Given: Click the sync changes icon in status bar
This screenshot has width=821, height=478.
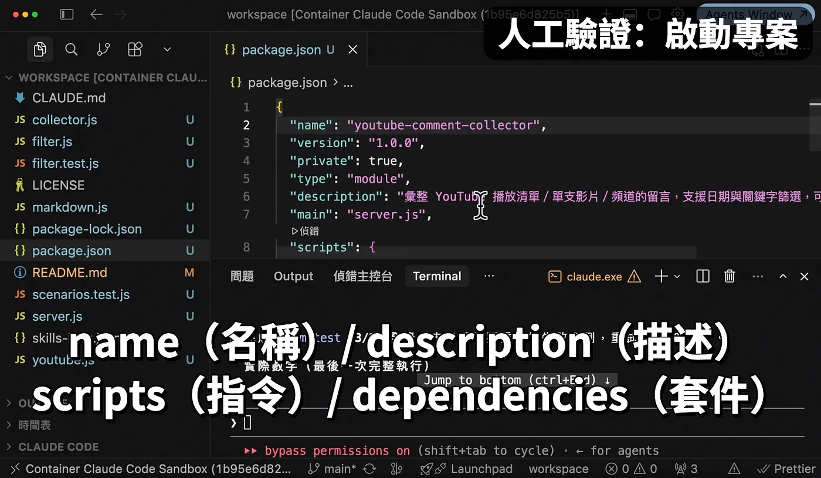Looking at the screenshot, I should 369,469.
